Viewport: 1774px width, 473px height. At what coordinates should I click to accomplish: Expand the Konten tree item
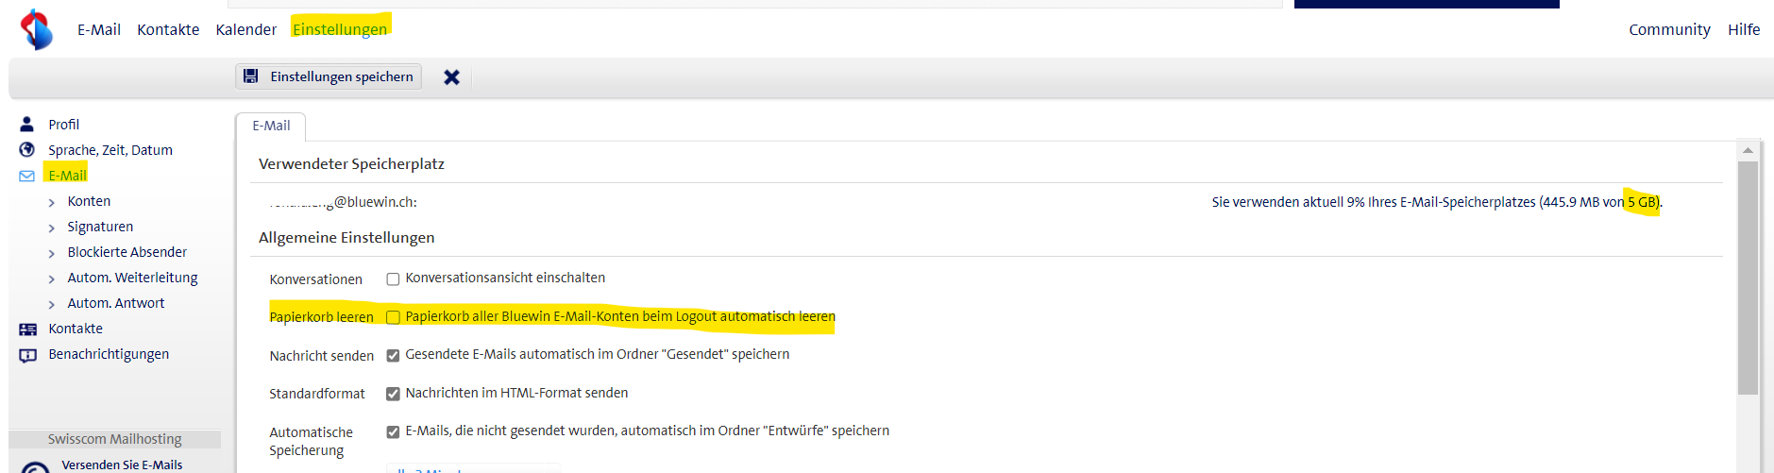(52, 202)
